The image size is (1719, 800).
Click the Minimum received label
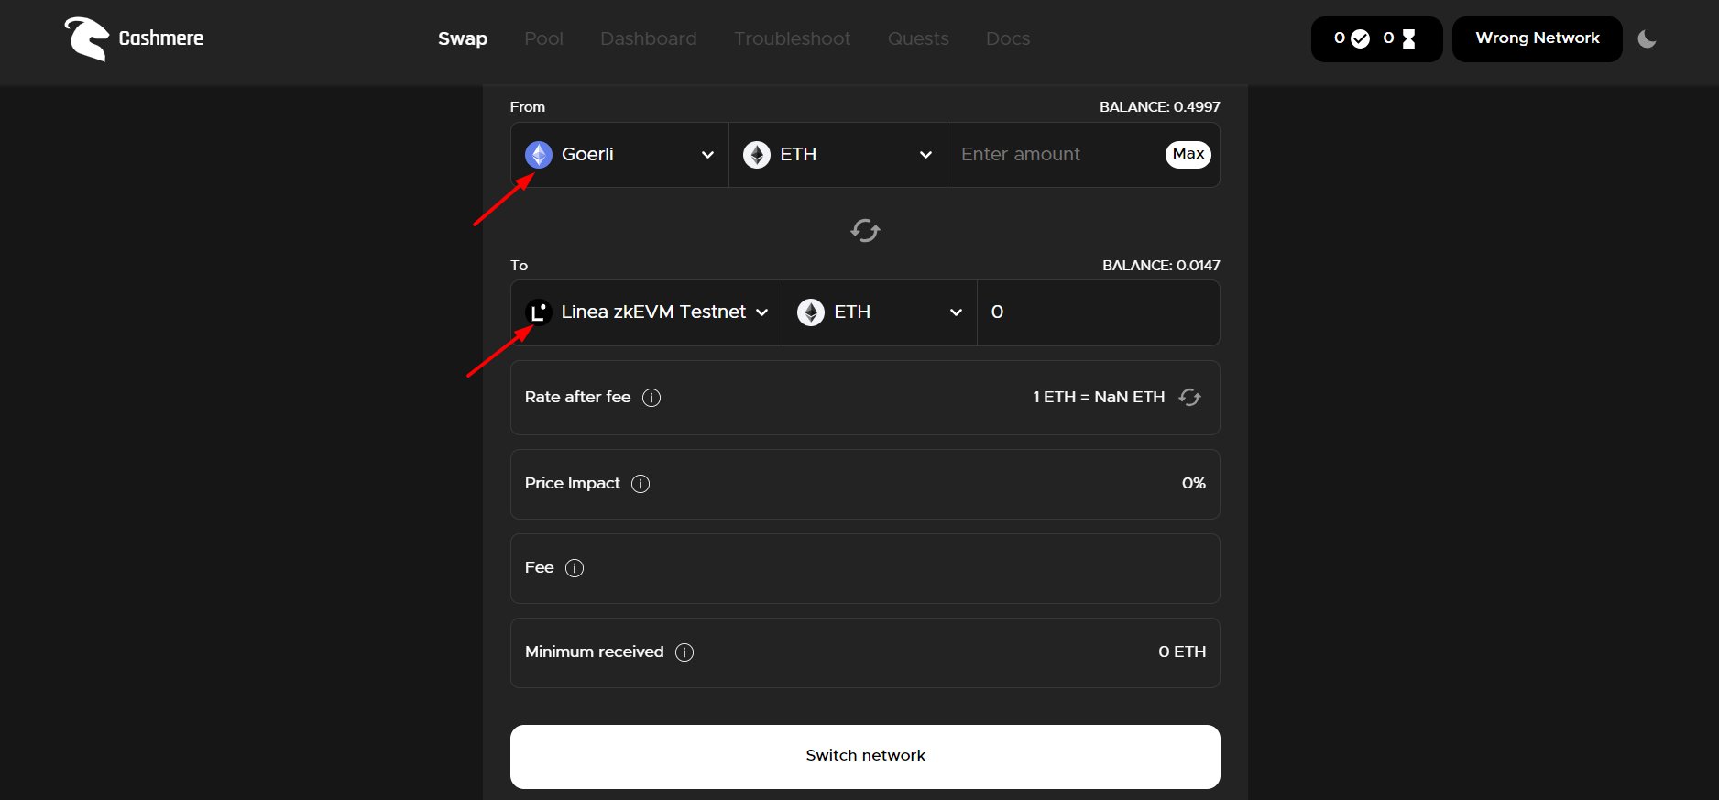point(595,652)
